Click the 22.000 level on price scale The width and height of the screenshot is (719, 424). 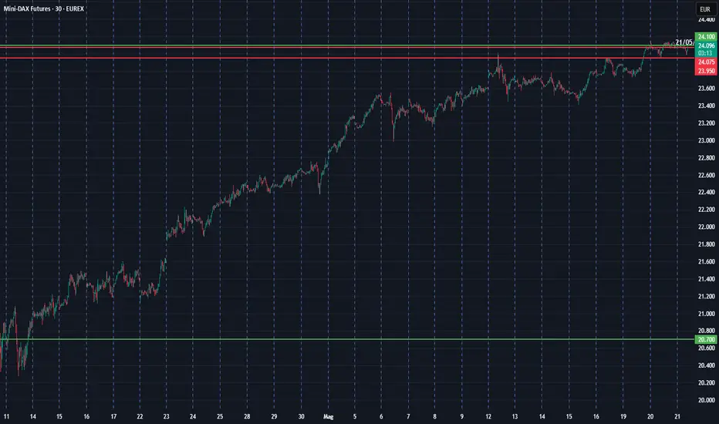coord(705,227)
